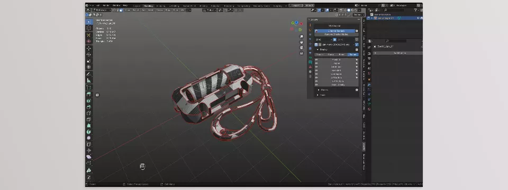Image resolution: width=508 pixels, height=190 pixels.
Task: Toggle viewport gizmos display
Action: [320, 10]
